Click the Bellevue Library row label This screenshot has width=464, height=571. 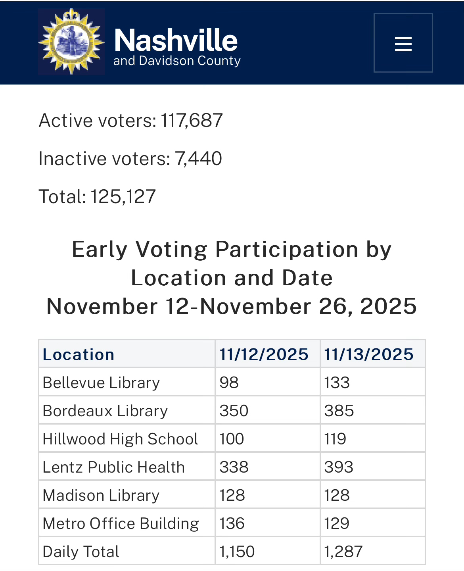point(101,383)
